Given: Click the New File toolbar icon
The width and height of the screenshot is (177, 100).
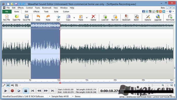Looking at the screenshot, I should click(x=7, y=18).
